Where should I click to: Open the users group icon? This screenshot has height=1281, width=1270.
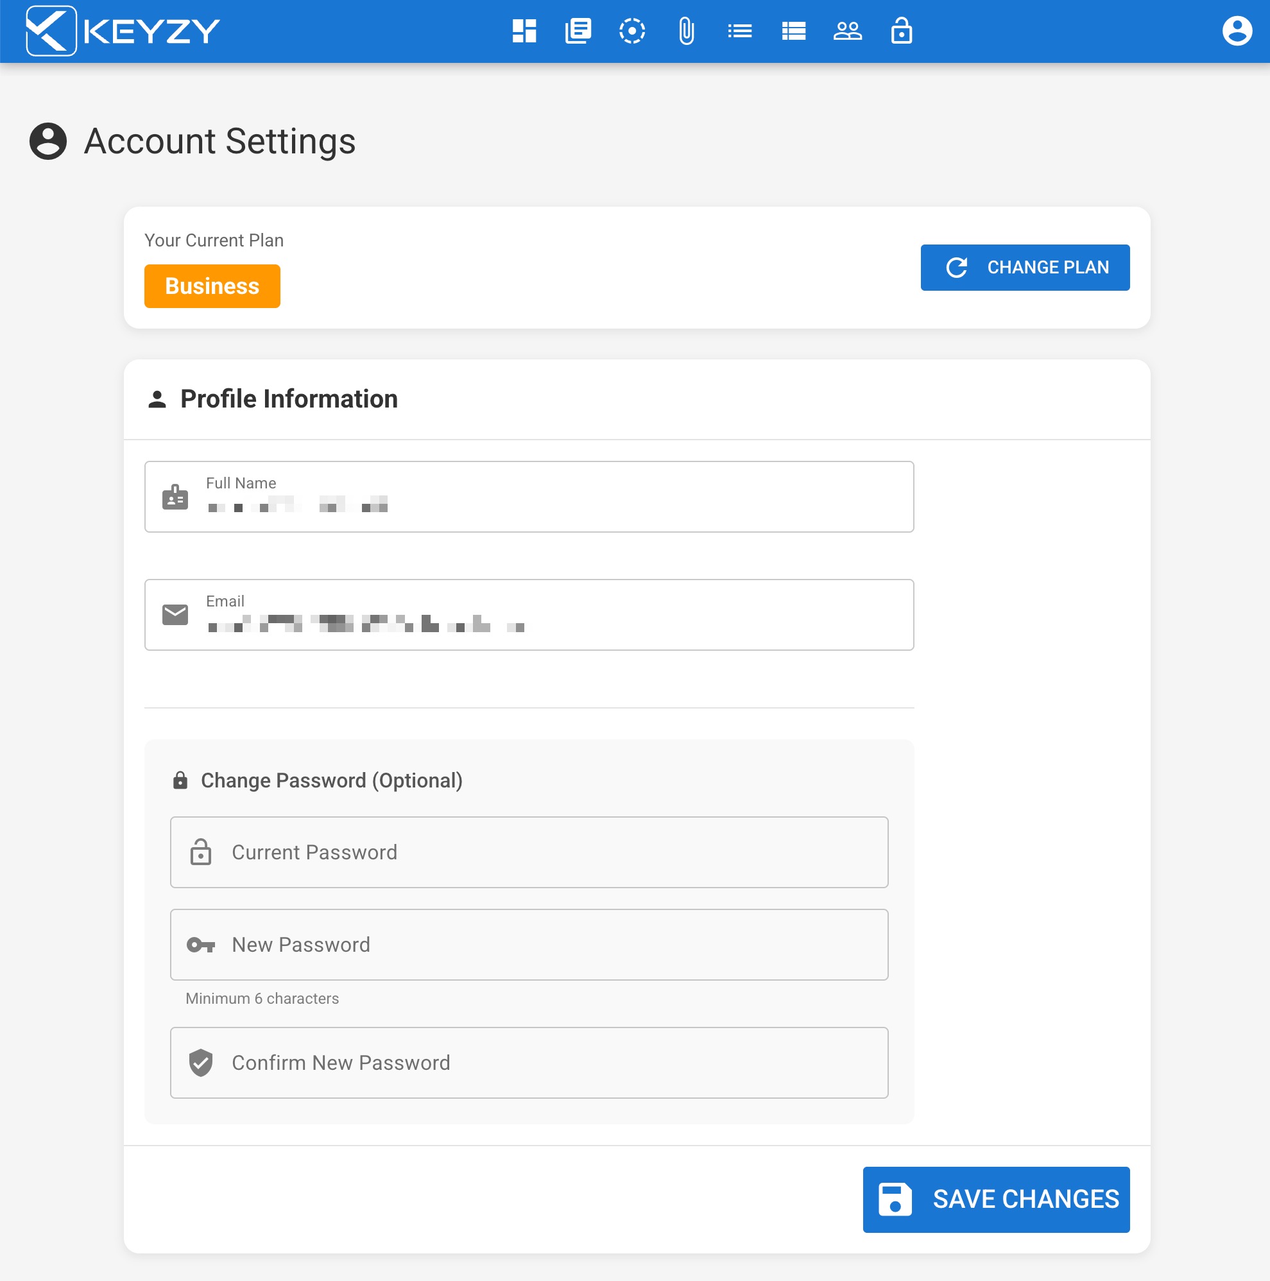(x=847, y=31)
